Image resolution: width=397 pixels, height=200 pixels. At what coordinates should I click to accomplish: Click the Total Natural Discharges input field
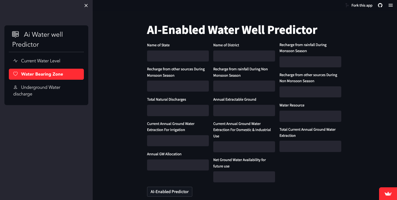click(x=178, y=110)
